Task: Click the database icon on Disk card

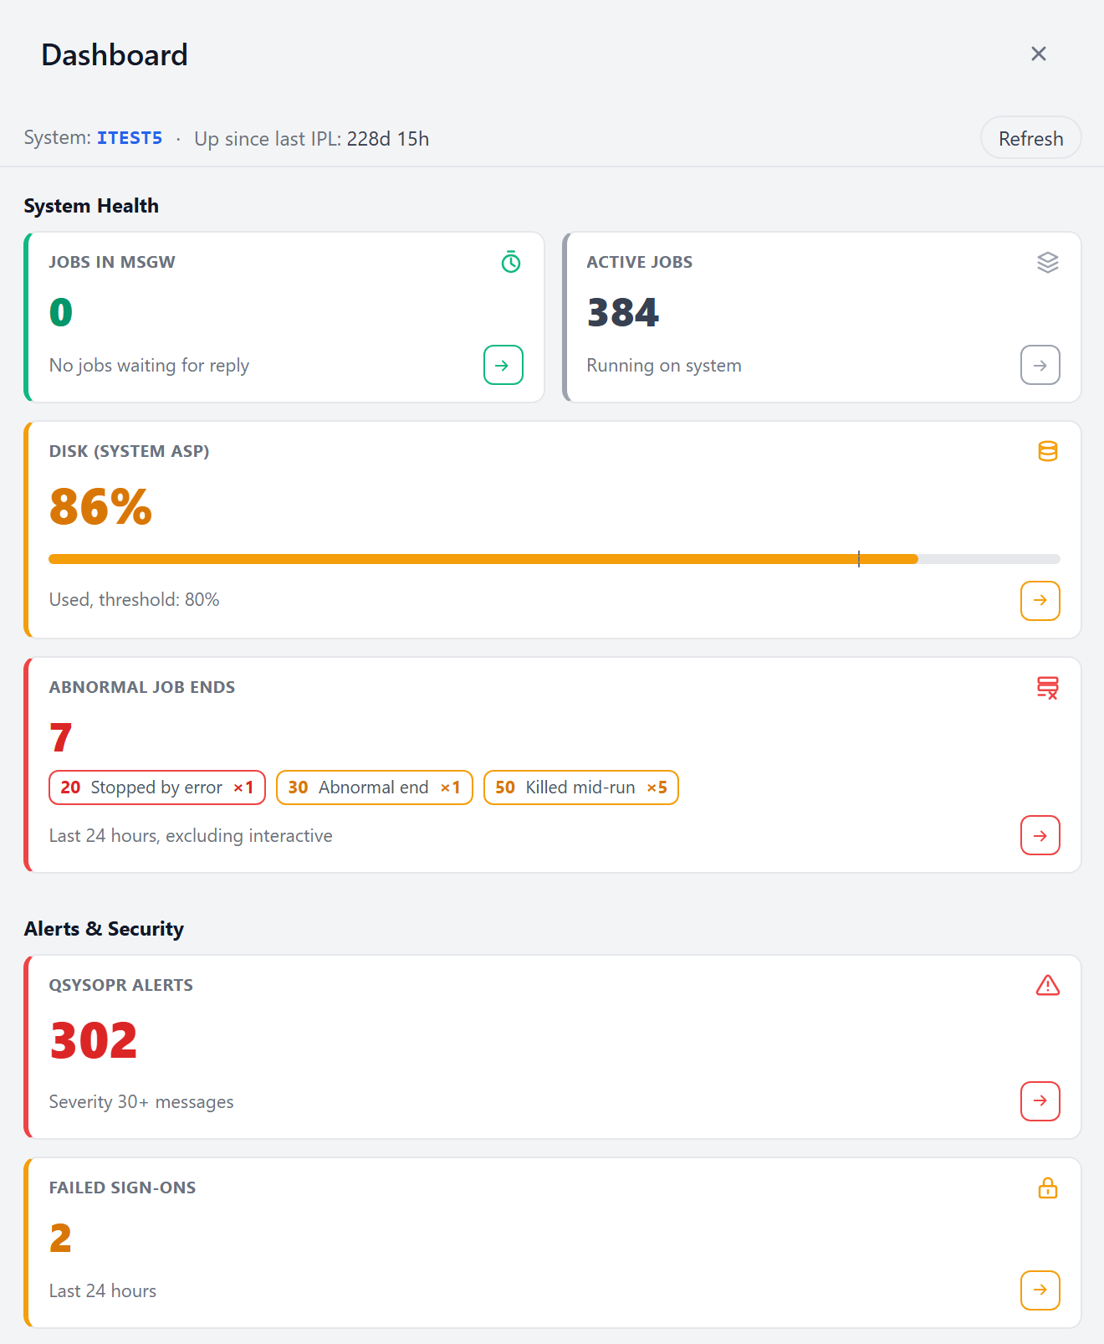Action: pos(1048,451)
